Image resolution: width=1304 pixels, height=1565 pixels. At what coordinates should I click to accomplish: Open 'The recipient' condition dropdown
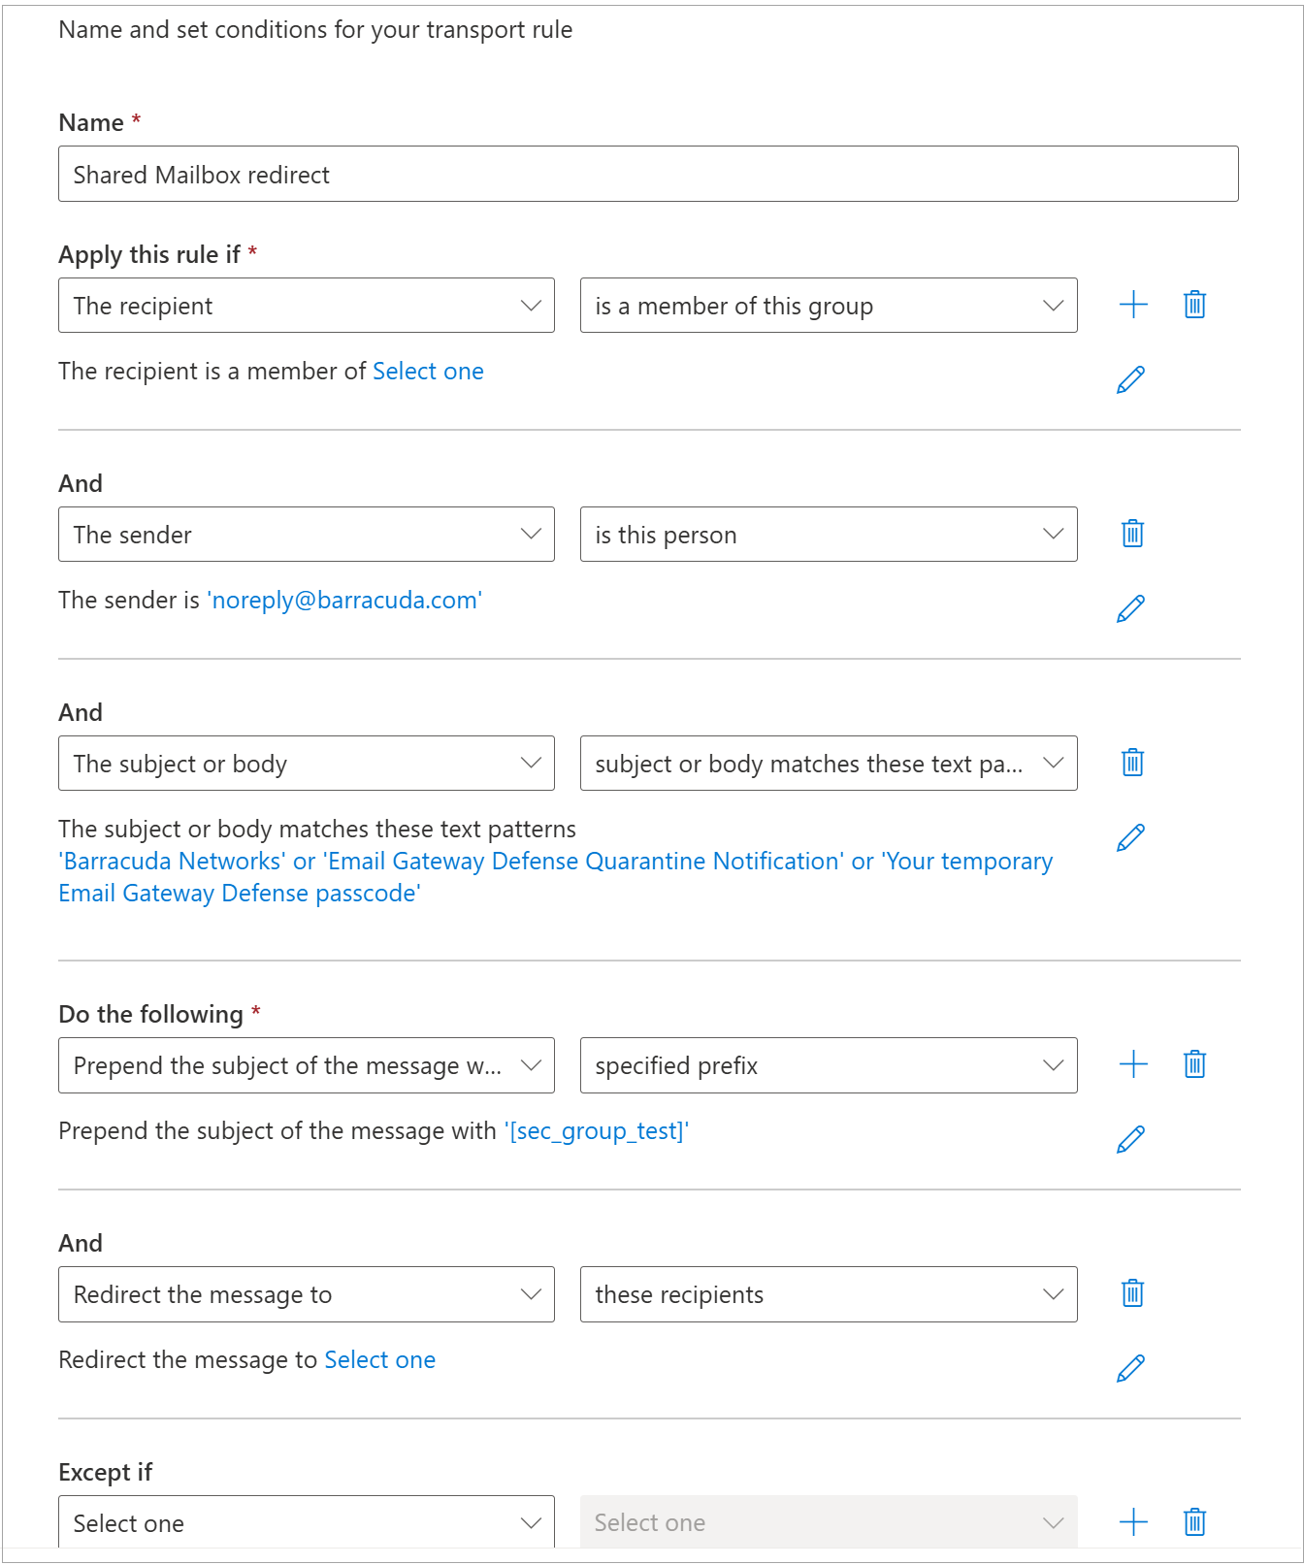pyautogui.click(x=306, y=306)
